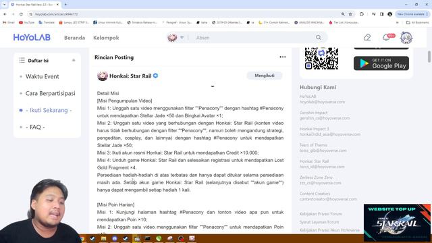Click the browser Forward arrow
The image size is (432, 243).
(13, 14)
